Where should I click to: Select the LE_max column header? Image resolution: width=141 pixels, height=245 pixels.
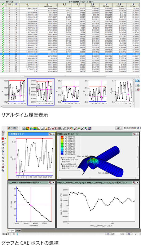pos(93,5)
